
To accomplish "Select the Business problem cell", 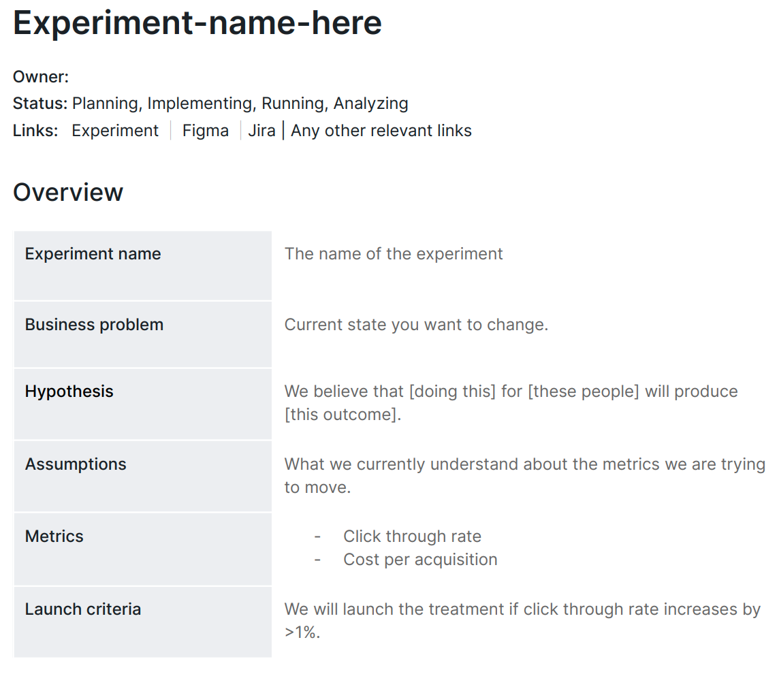I will point(143,334).
